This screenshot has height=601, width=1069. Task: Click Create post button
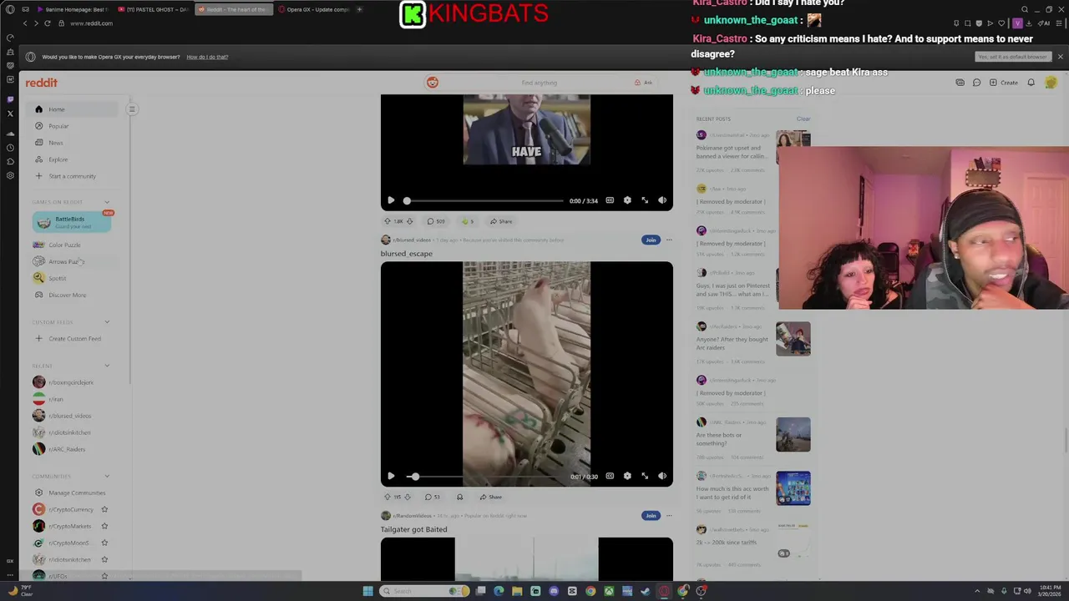(x=1004, y=83)
